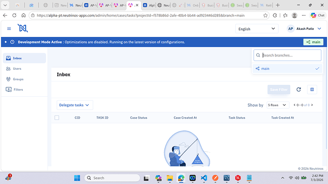Image resolution: width=328 pixels, height=184 pixels.
Task: Click the Save Filter button
Action: click(279, 90)
